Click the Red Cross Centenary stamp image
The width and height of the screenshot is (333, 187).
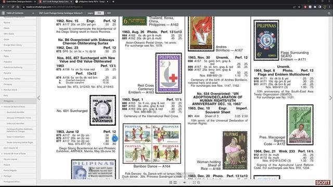(x=169, y=73)
